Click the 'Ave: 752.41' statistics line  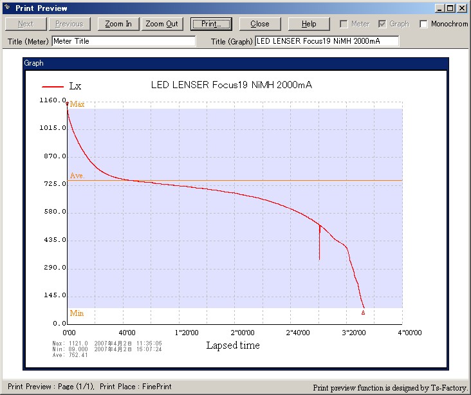coord(70,355)
